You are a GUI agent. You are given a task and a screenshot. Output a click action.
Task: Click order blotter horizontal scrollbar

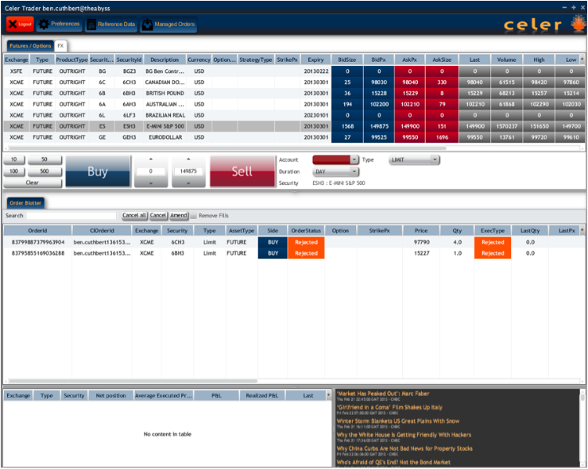click(x=132, y=381)
